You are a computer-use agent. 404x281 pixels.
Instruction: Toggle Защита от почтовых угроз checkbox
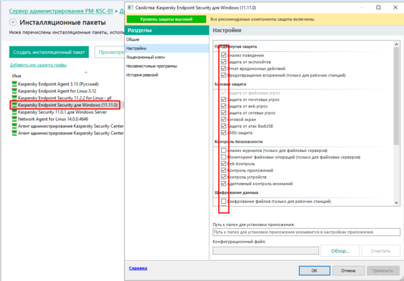click(224, 99)
